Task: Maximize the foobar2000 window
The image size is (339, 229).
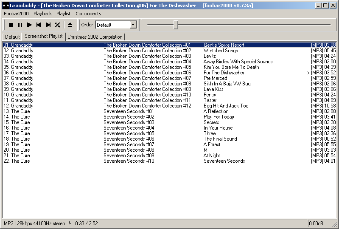Action: click(x=325, y=6)
